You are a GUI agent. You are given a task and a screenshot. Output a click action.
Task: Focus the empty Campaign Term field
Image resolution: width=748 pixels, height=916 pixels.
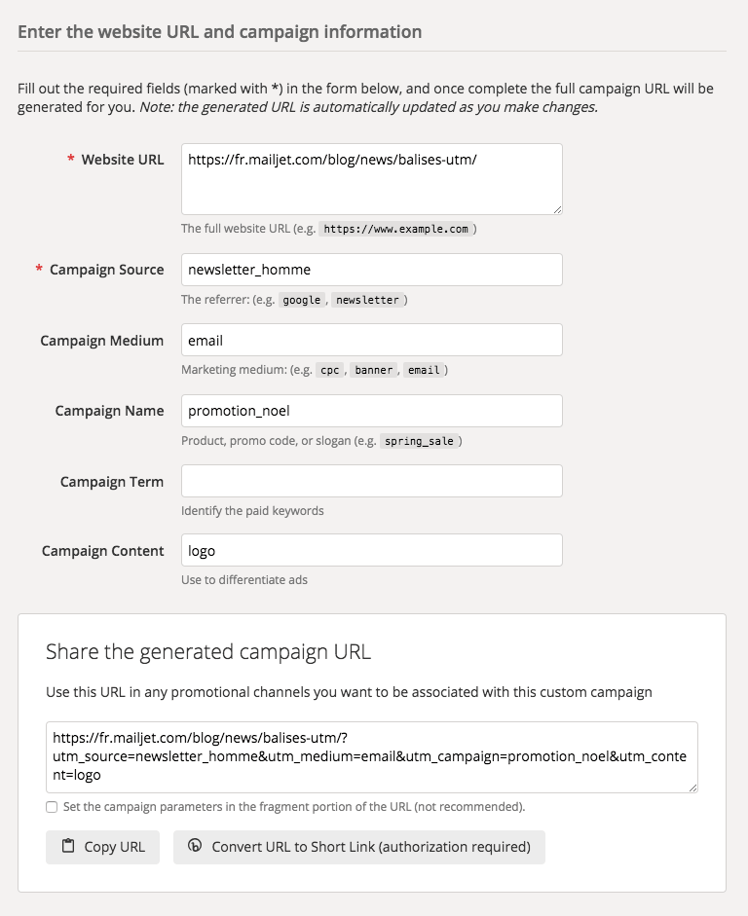372,481
